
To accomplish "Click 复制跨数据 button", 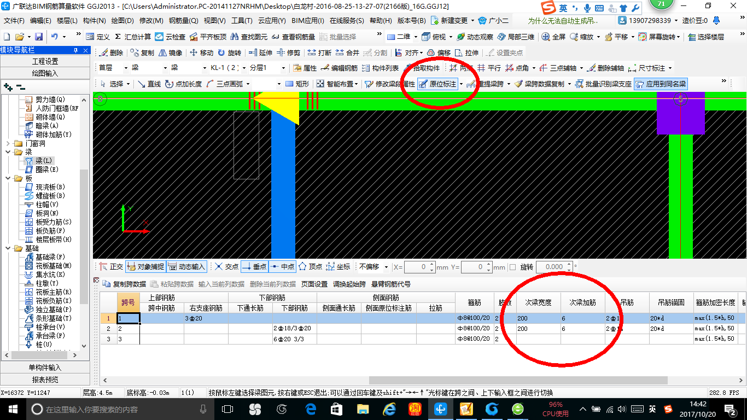I will point(125,284).
